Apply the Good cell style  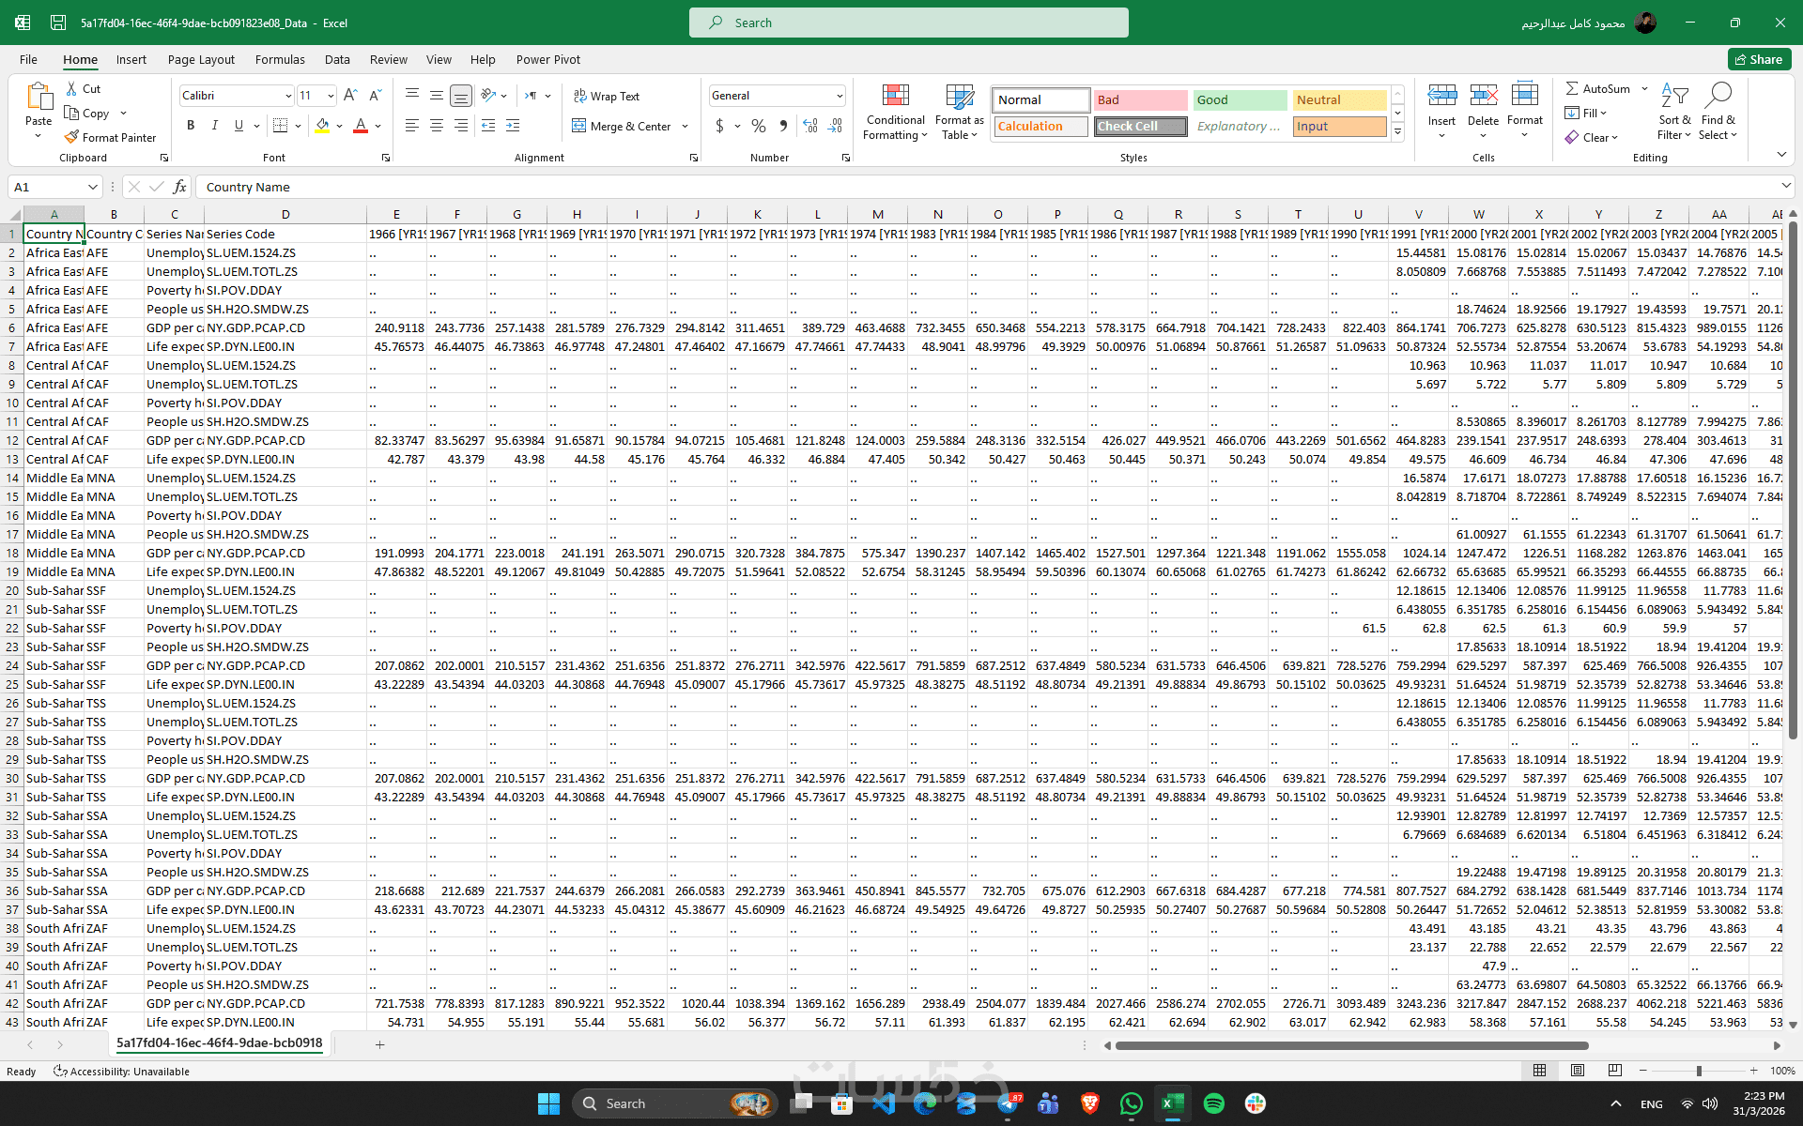click(x=1239, y=99)
